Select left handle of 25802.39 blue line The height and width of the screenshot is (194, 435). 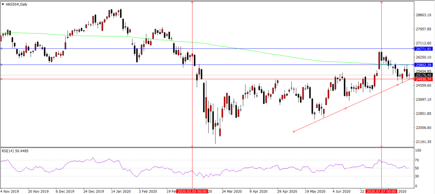pos(1,65)
